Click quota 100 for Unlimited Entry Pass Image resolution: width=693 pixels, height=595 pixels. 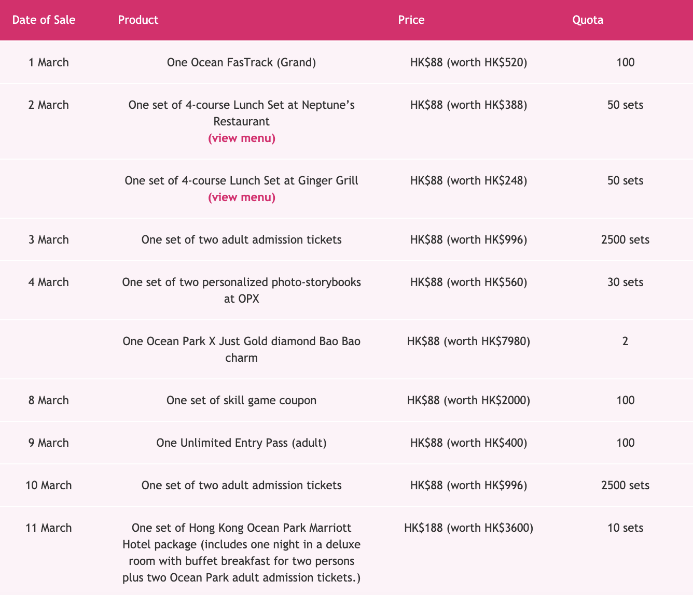[626, 443]
